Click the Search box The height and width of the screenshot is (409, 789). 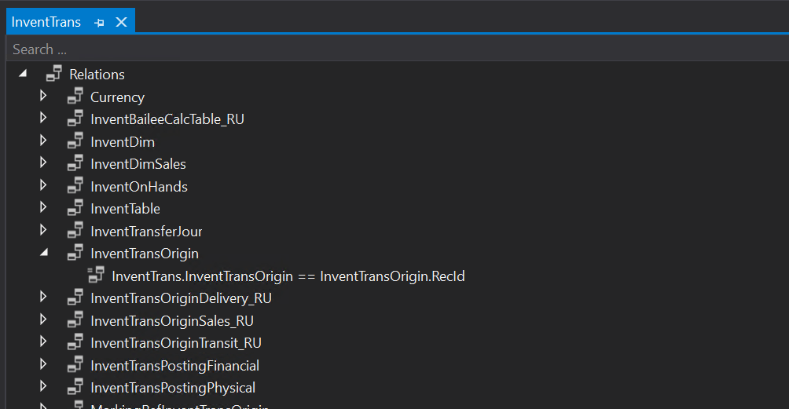(x=393, y=49)
